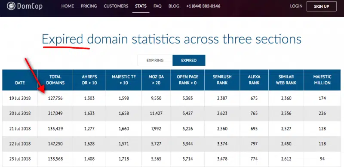Select the EXPIRED tab
The image size is (344, 167).
point(189,60)
